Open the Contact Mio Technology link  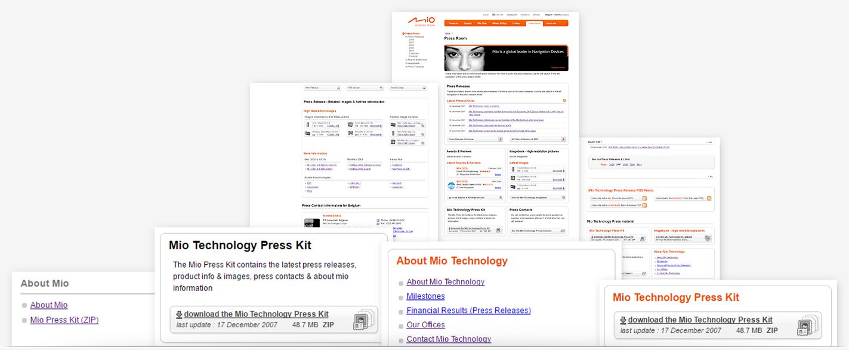(449, 339)
